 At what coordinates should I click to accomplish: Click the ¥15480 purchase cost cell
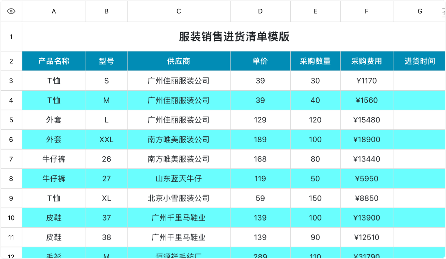coord(367,120)
